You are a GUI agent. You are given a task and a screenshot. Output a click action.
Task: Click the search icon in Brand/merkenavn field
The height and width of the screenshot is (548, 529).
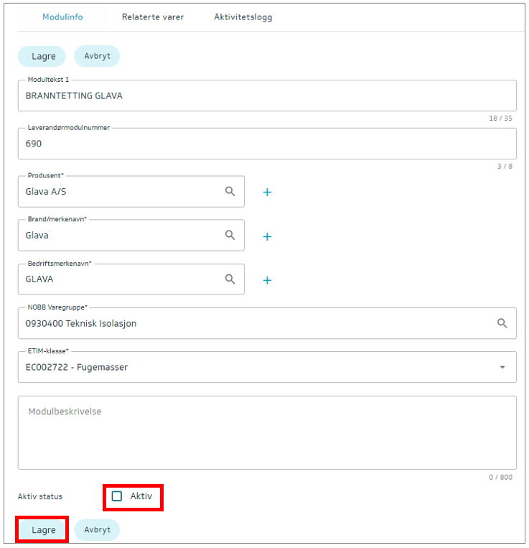pos(230,236)
